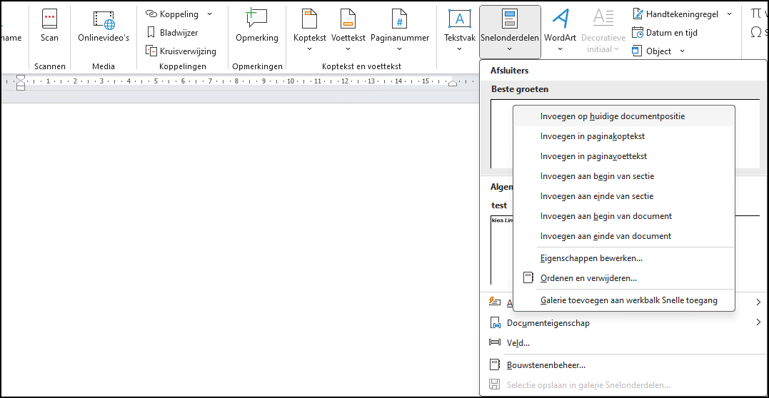Image resolution: width=769 pixels, height=398 pixels.
Task: Open the Documenteigenschap submenu
Action: click(623, 323)
